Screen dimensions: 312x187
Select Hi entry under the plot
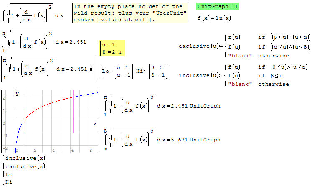coord(8,182)
